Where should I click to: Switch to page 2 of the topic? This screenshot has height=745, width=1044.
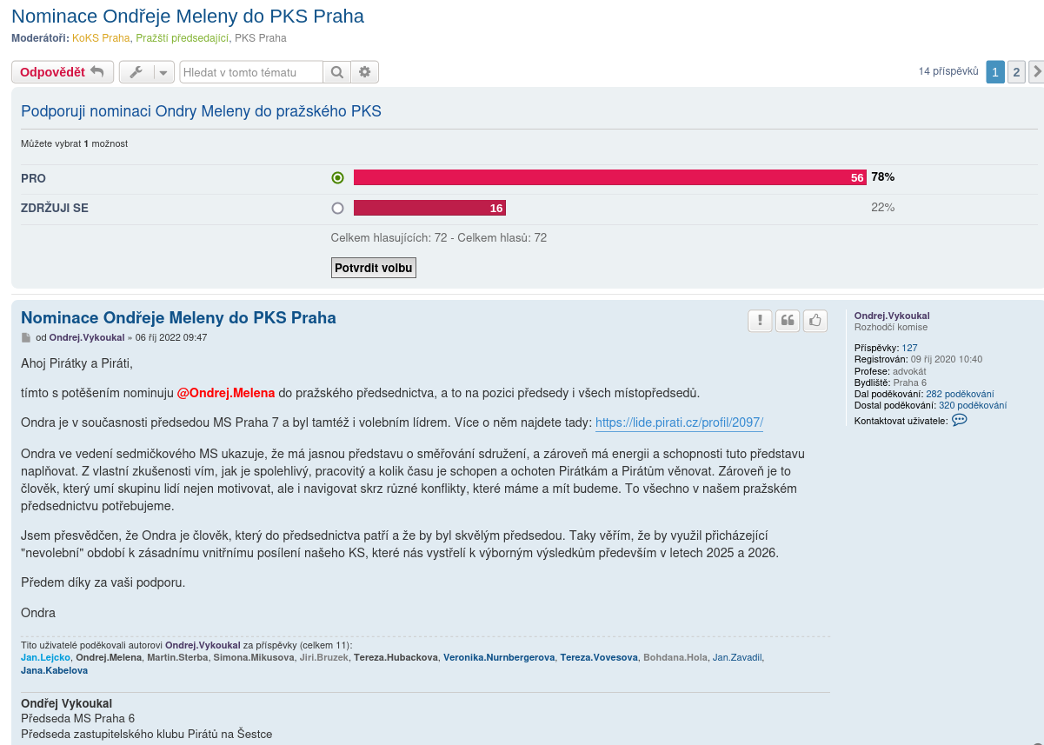click(x=1016, y=72)
